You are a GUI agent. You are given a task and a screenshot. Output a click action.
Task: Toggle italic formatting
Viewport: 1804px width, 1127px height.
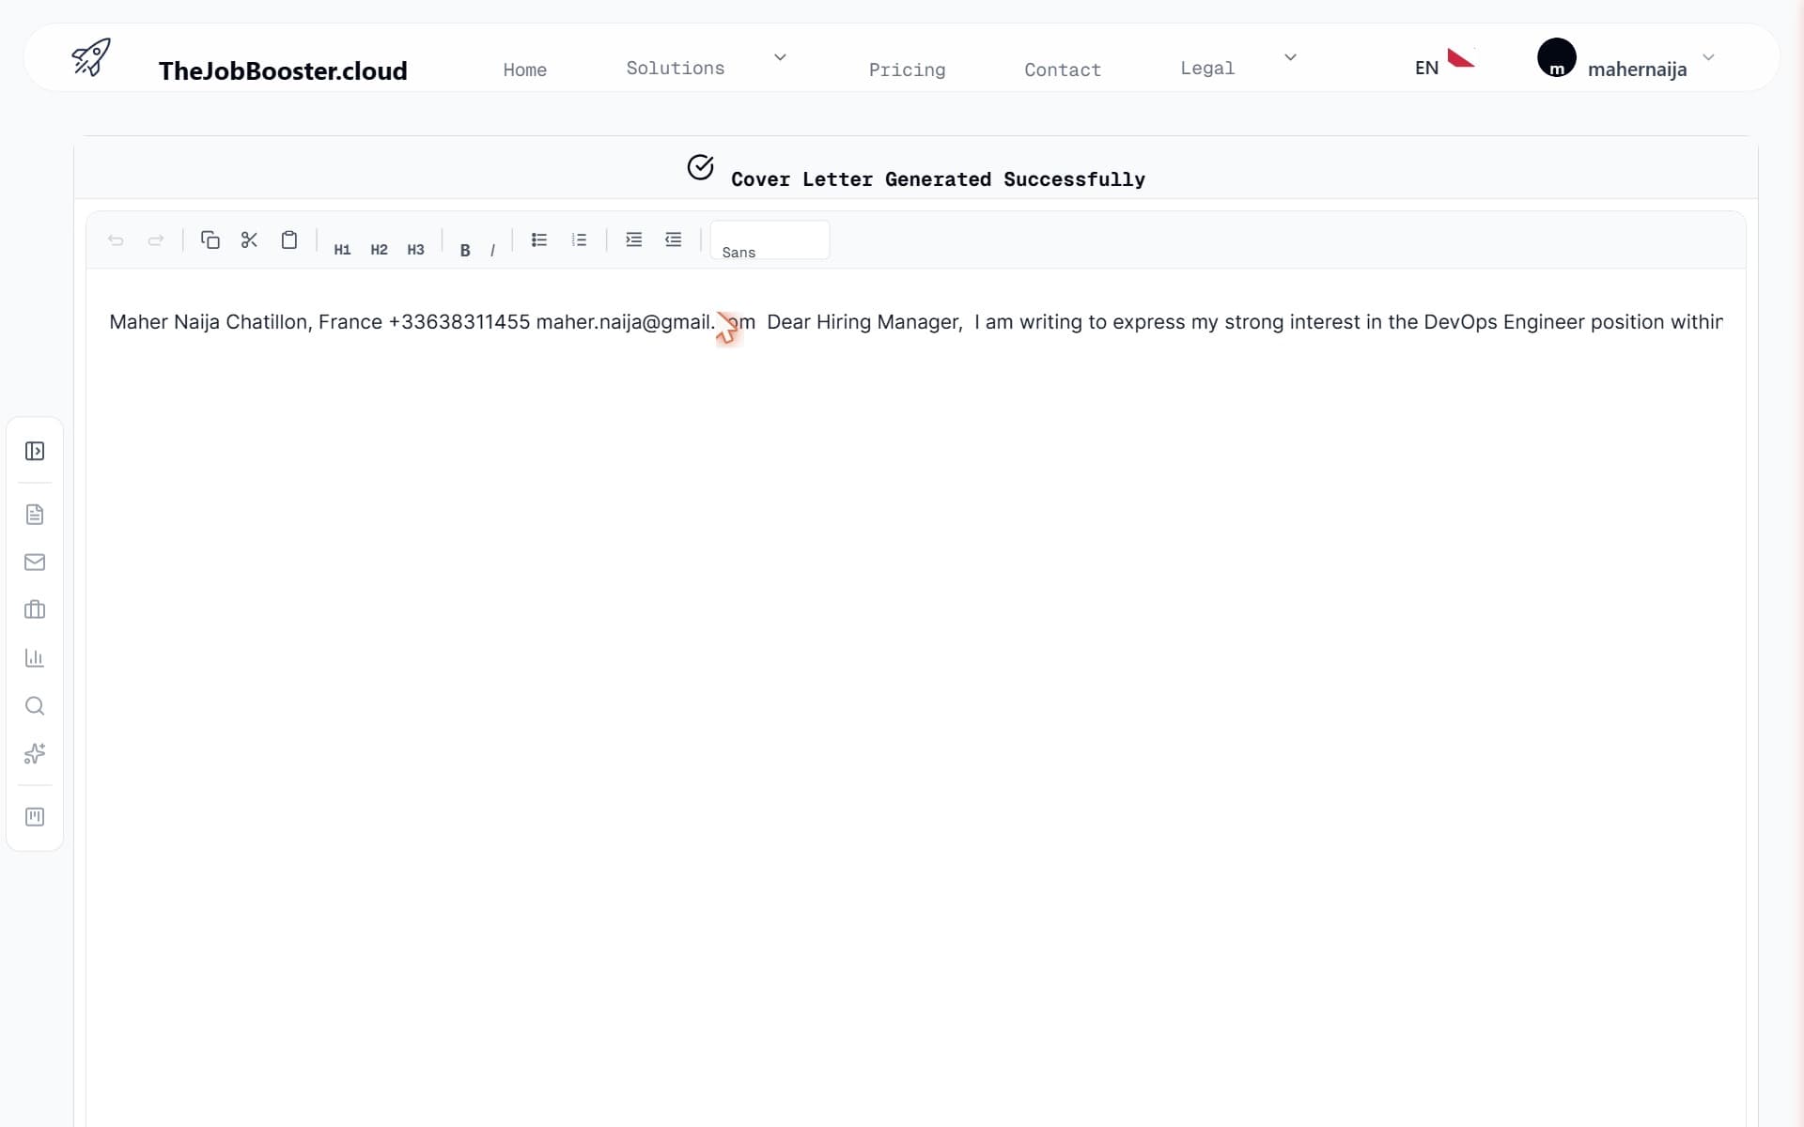(x=492, y=251)
